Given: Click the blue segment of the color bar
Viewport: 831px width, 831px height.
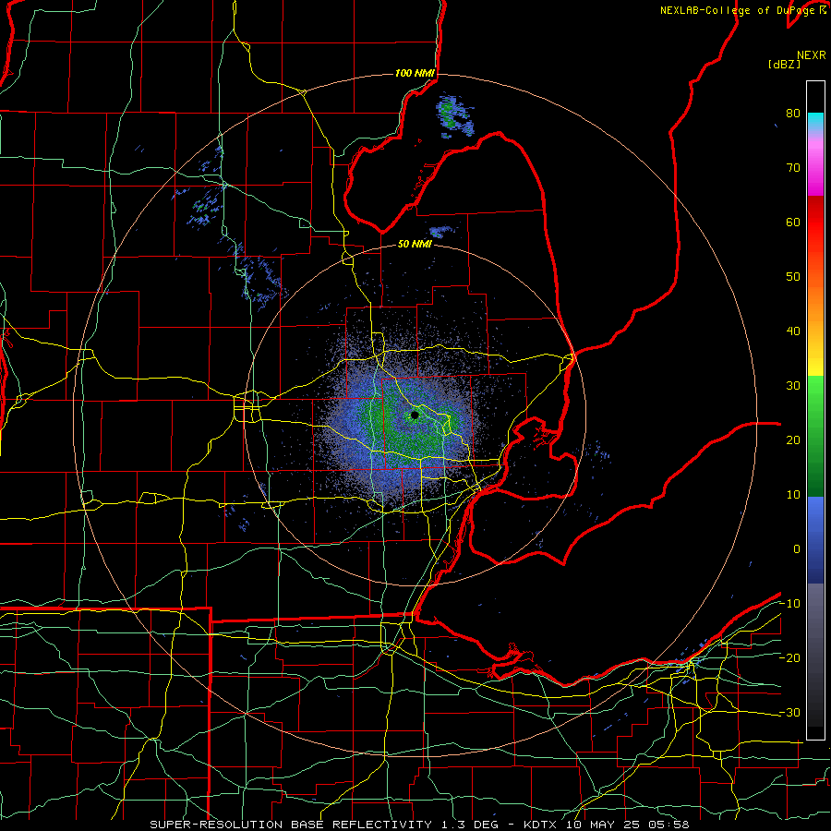Looking at the screenshot, I should tap(815, 539).
